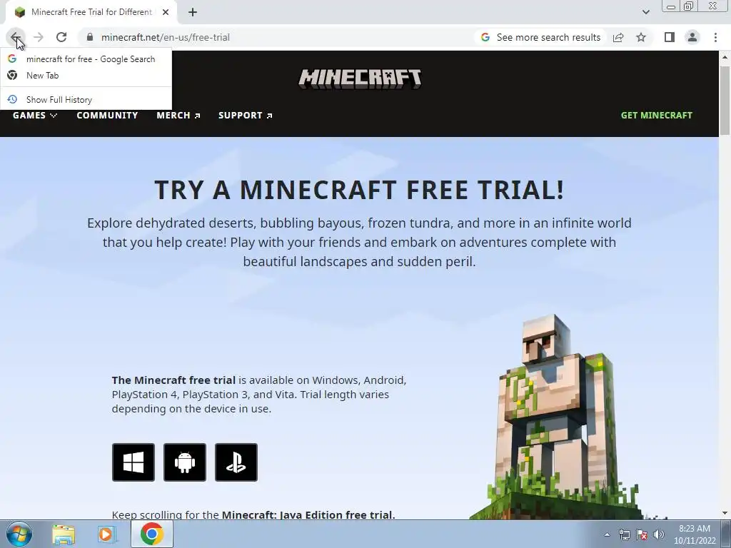Click the Windows free trial icon
Viewport: 731px width, 548px height.
[133, 462]
